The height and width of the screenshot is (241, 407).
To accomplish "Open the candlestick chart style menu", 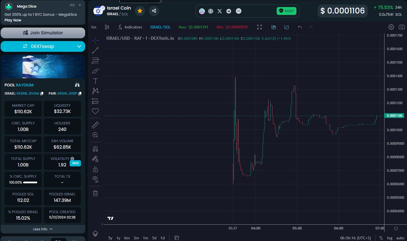I will [x=107, y=27].
